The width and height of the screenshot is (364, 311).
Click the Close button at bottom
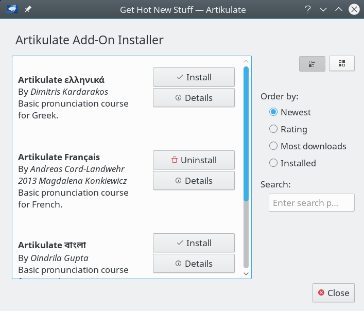pyautogui.click(x=334, y=292)
